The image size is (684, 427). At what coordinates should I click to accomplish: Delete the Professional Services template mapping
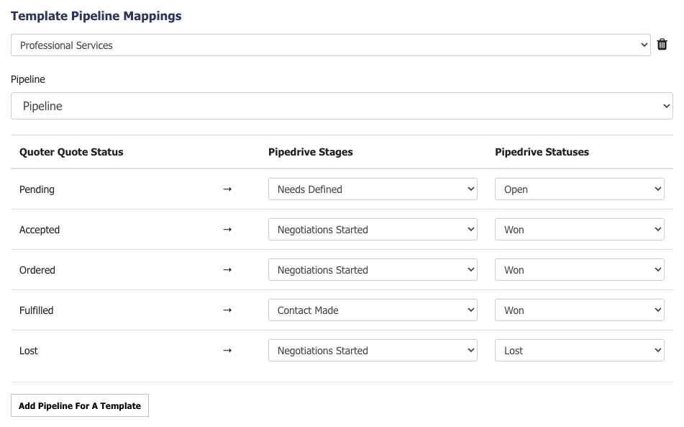click(662, 45)
